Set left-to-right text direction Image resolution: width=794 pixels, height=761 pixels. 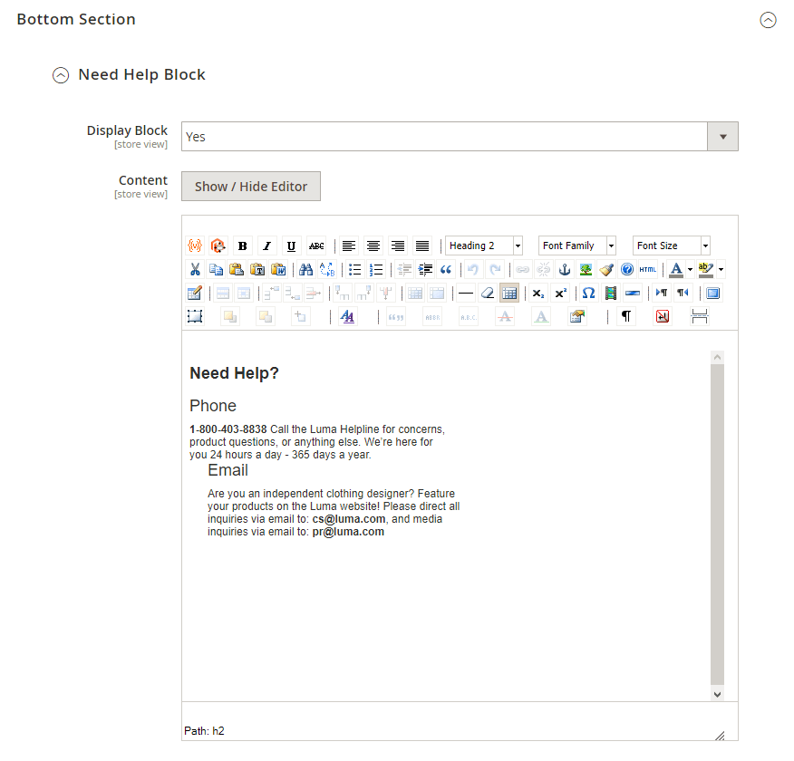(662, 293)
